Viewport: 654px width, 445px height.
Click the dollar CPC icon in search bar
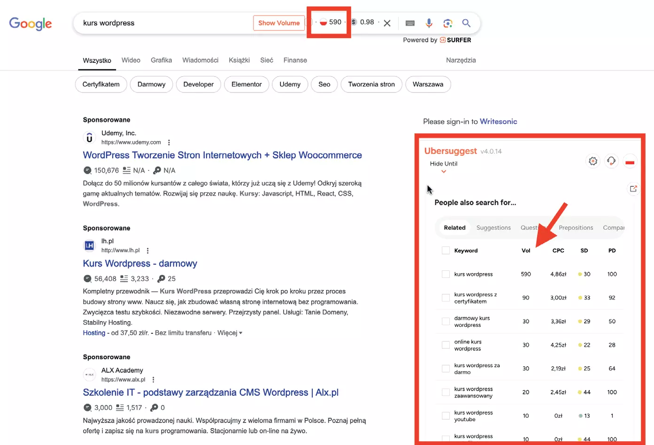(354, 22)
